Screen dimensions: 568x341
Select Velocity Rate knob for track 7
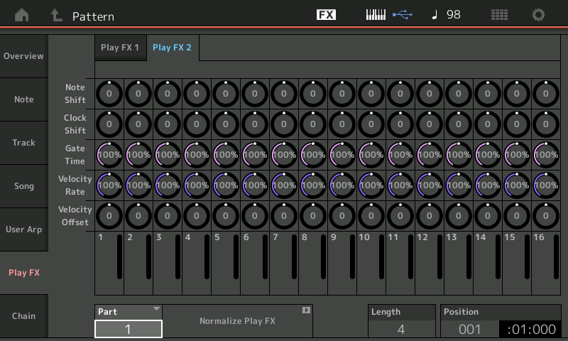coord(283,185)
